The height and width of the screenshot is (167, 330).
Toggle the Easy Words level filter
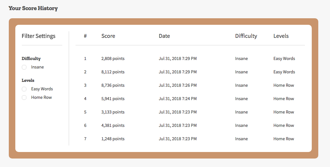coord(24,89)
